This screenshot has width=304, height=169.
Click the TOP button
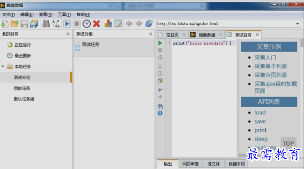click(x=288, y=143)
